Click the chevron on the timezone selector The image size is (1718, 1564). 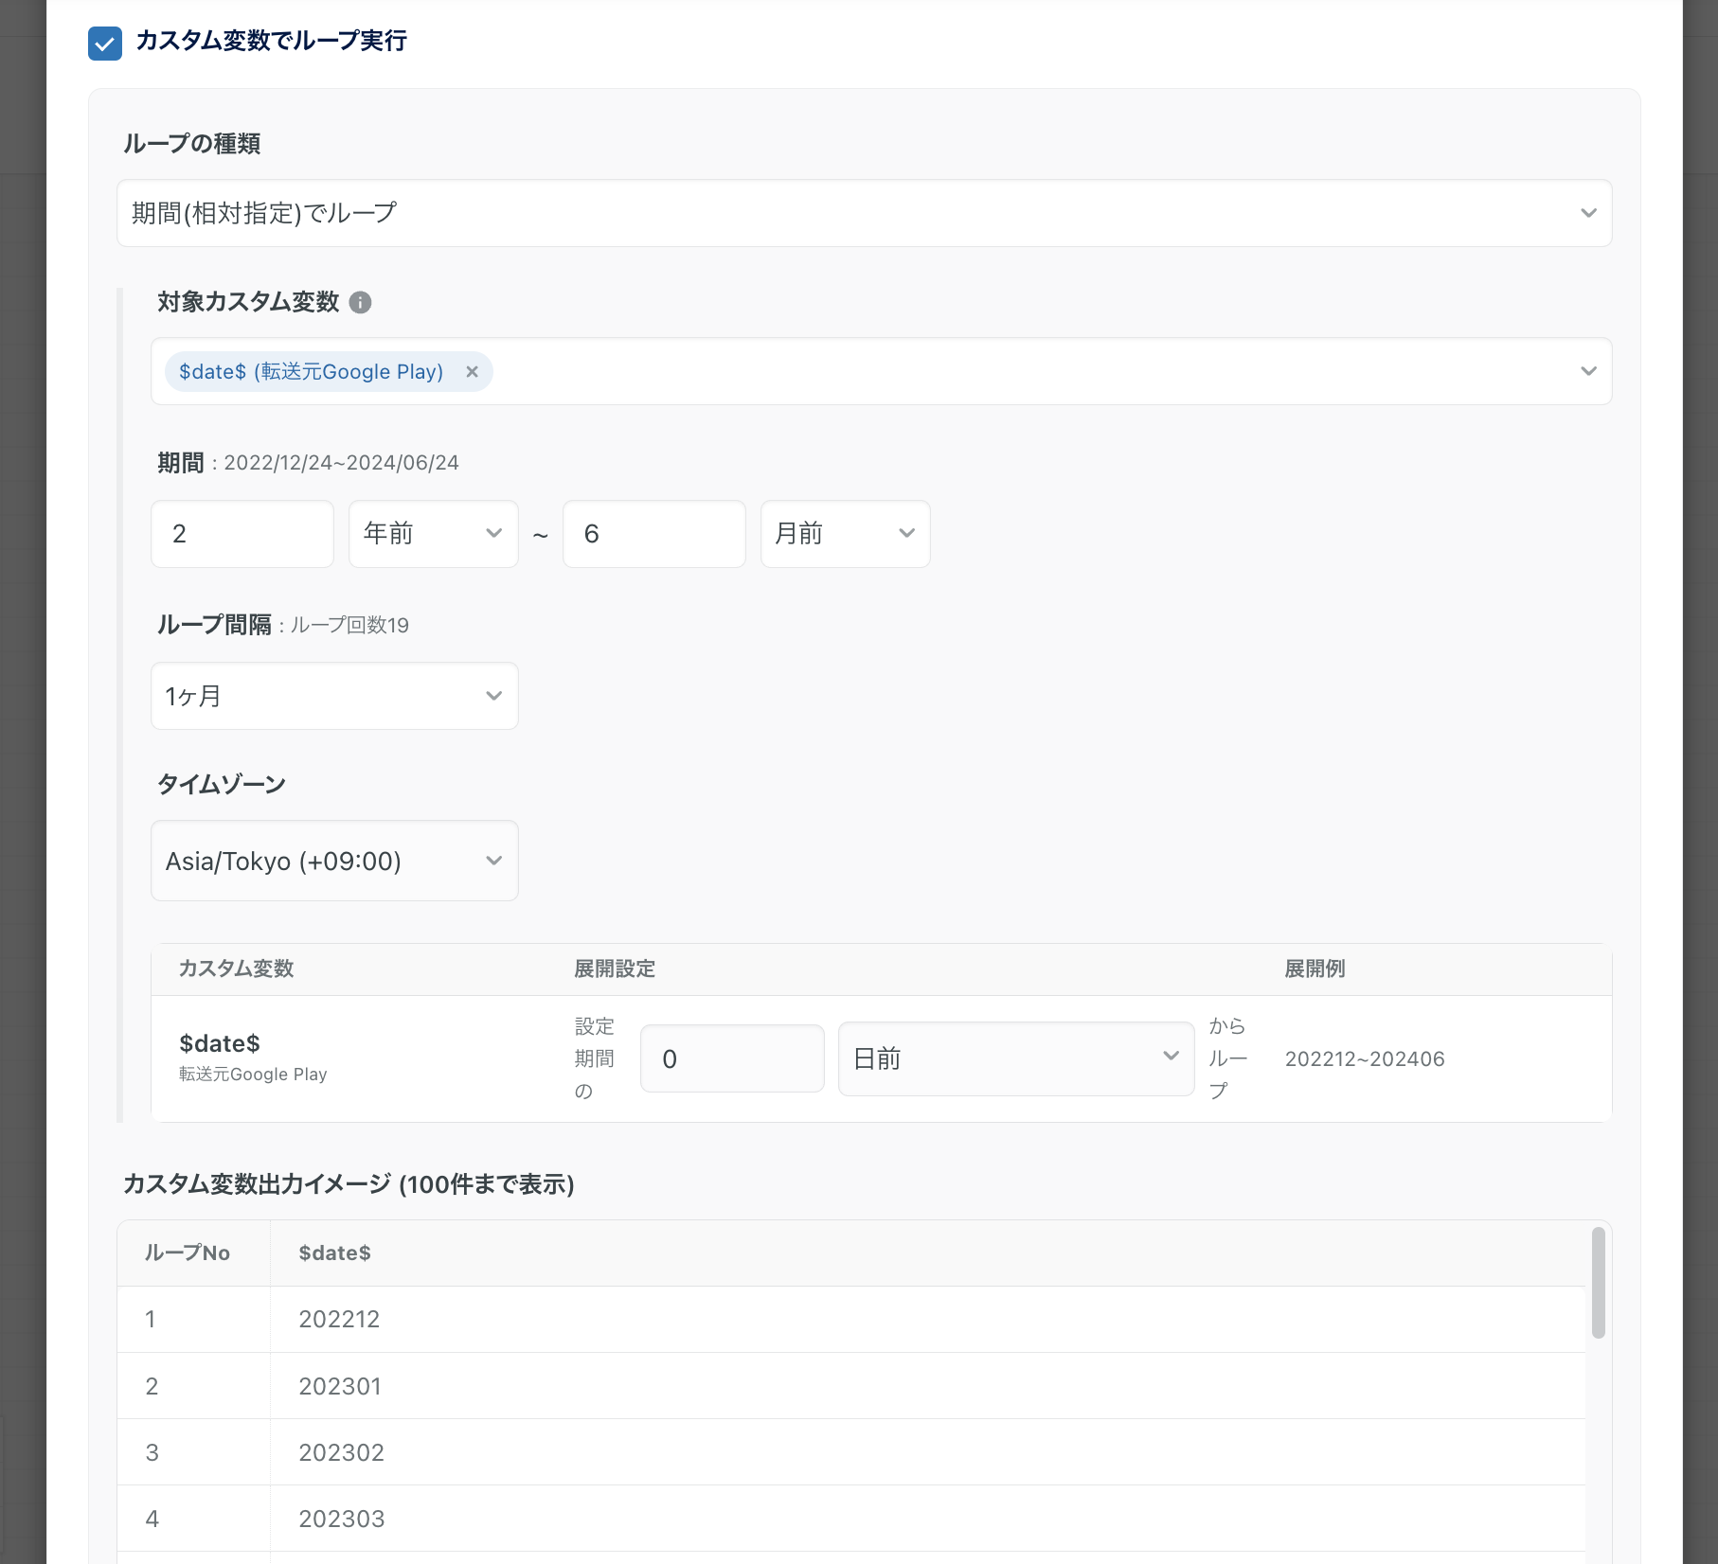coord(493,861)
